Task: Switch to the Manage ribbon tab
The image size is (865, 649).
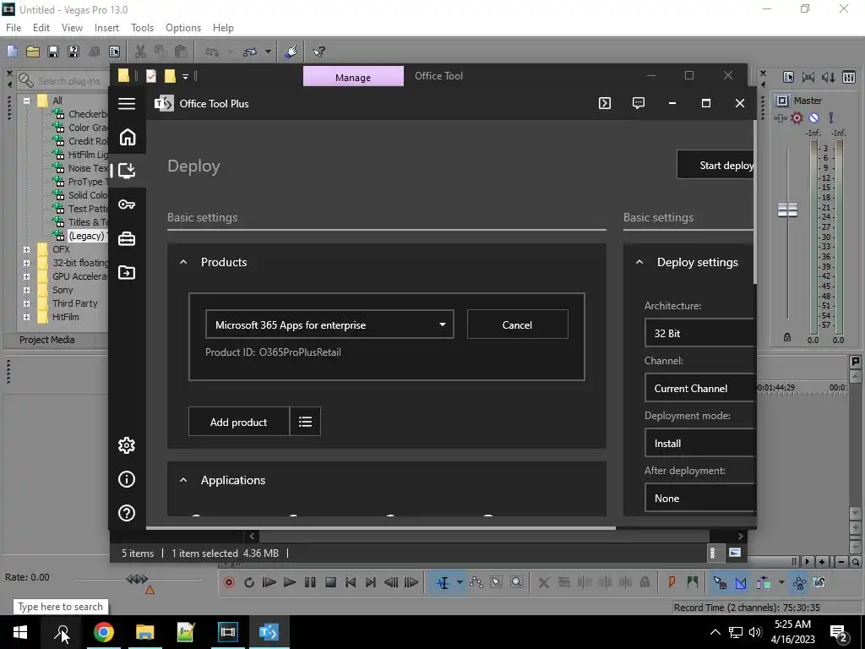Action: (x=353, y=77)
